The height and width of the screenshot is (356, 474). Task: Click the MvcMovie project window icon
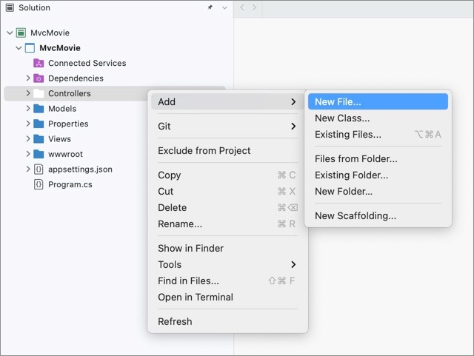pyautogui.click(x=30, y=48)
